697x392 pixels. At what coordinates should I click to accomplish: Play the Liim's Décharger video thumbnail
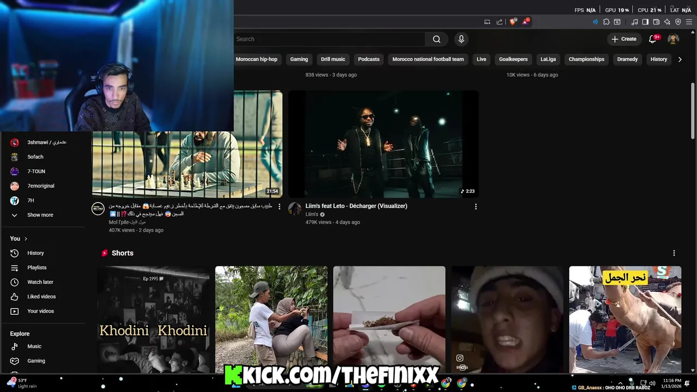[383, 144]
